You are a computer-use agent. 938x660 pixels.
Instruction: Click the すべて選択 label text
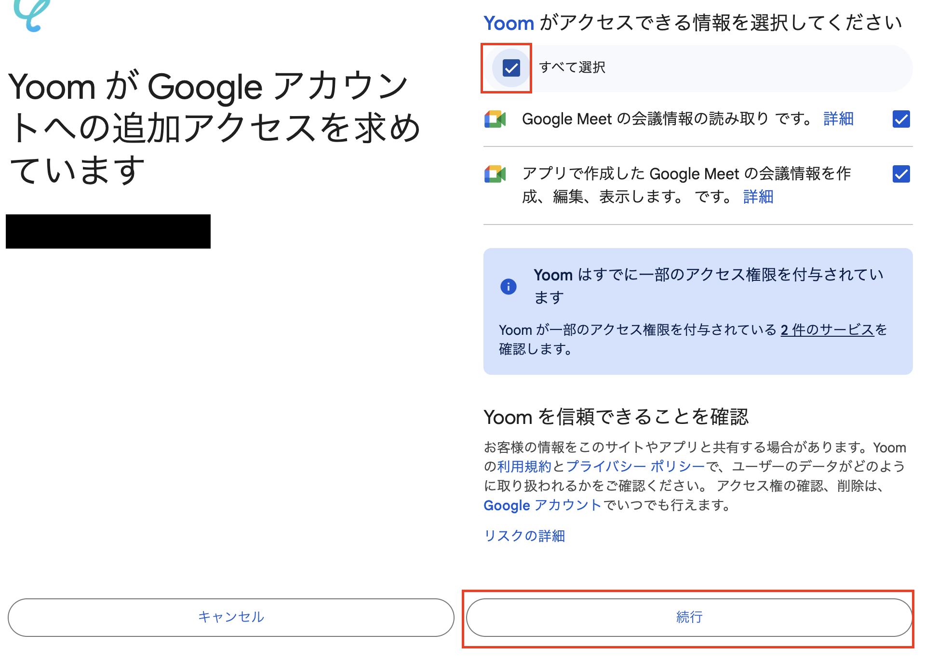pyautogui.click(x=572, y=67)
